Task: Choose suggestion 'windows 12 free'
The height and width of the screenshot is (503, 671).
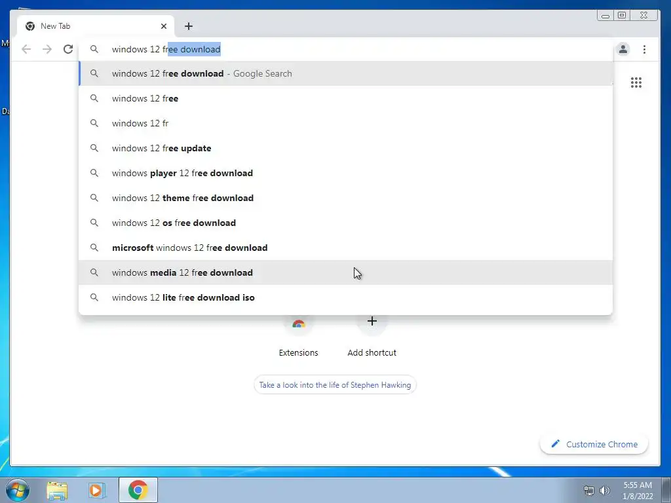Action: click(346, 98)
